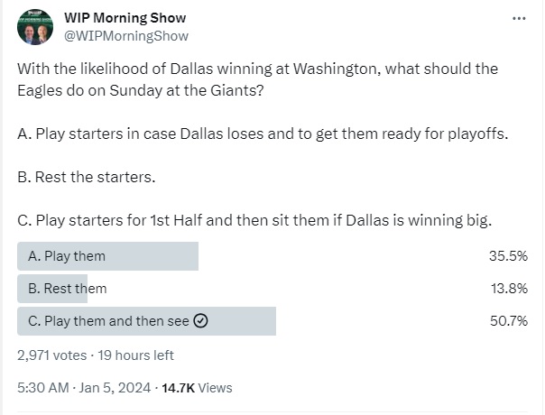Click the "Play starters for 1st Half" line
The width and height of the screenshot is (545, 415).
(x=254, y=220)
